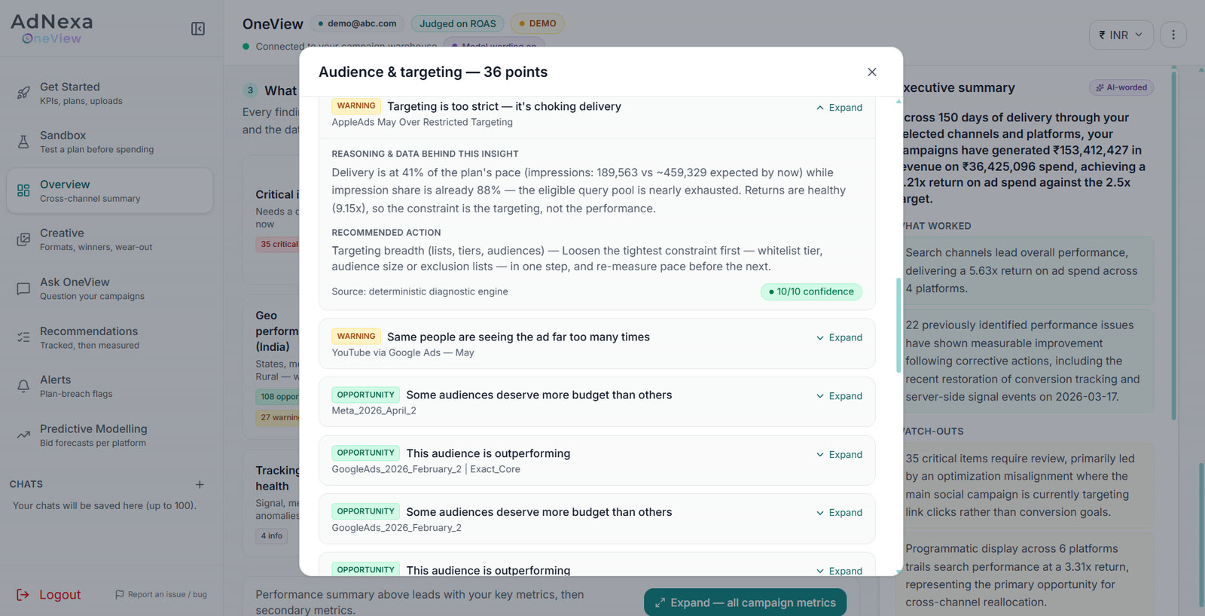This screenshot has width=1205, height=616.
Task: Click the Ask OneView chat bubble icon
Action: click(23, 288)
